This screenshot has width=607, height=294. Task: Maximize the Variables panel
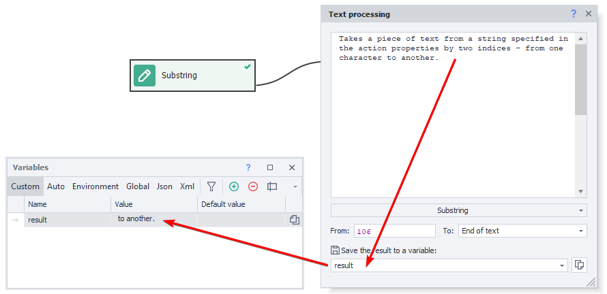click(270, 167)
